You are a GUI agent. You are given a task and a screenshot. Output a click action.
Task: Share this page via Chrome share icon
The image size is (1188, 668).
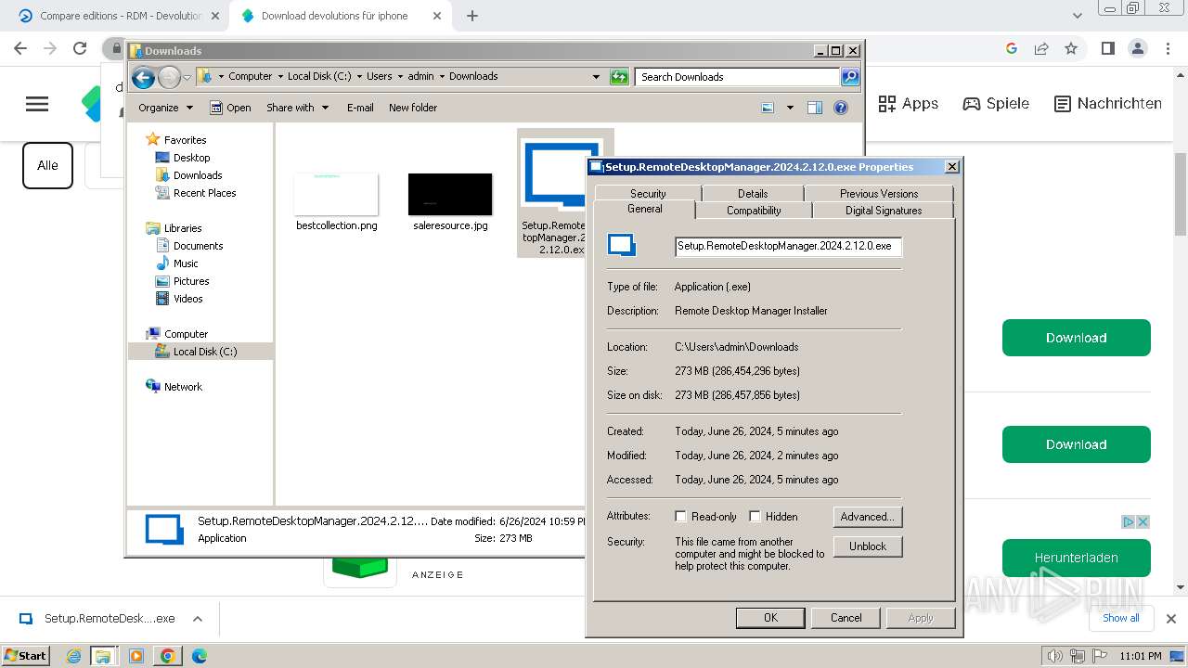pos(1041,48)
